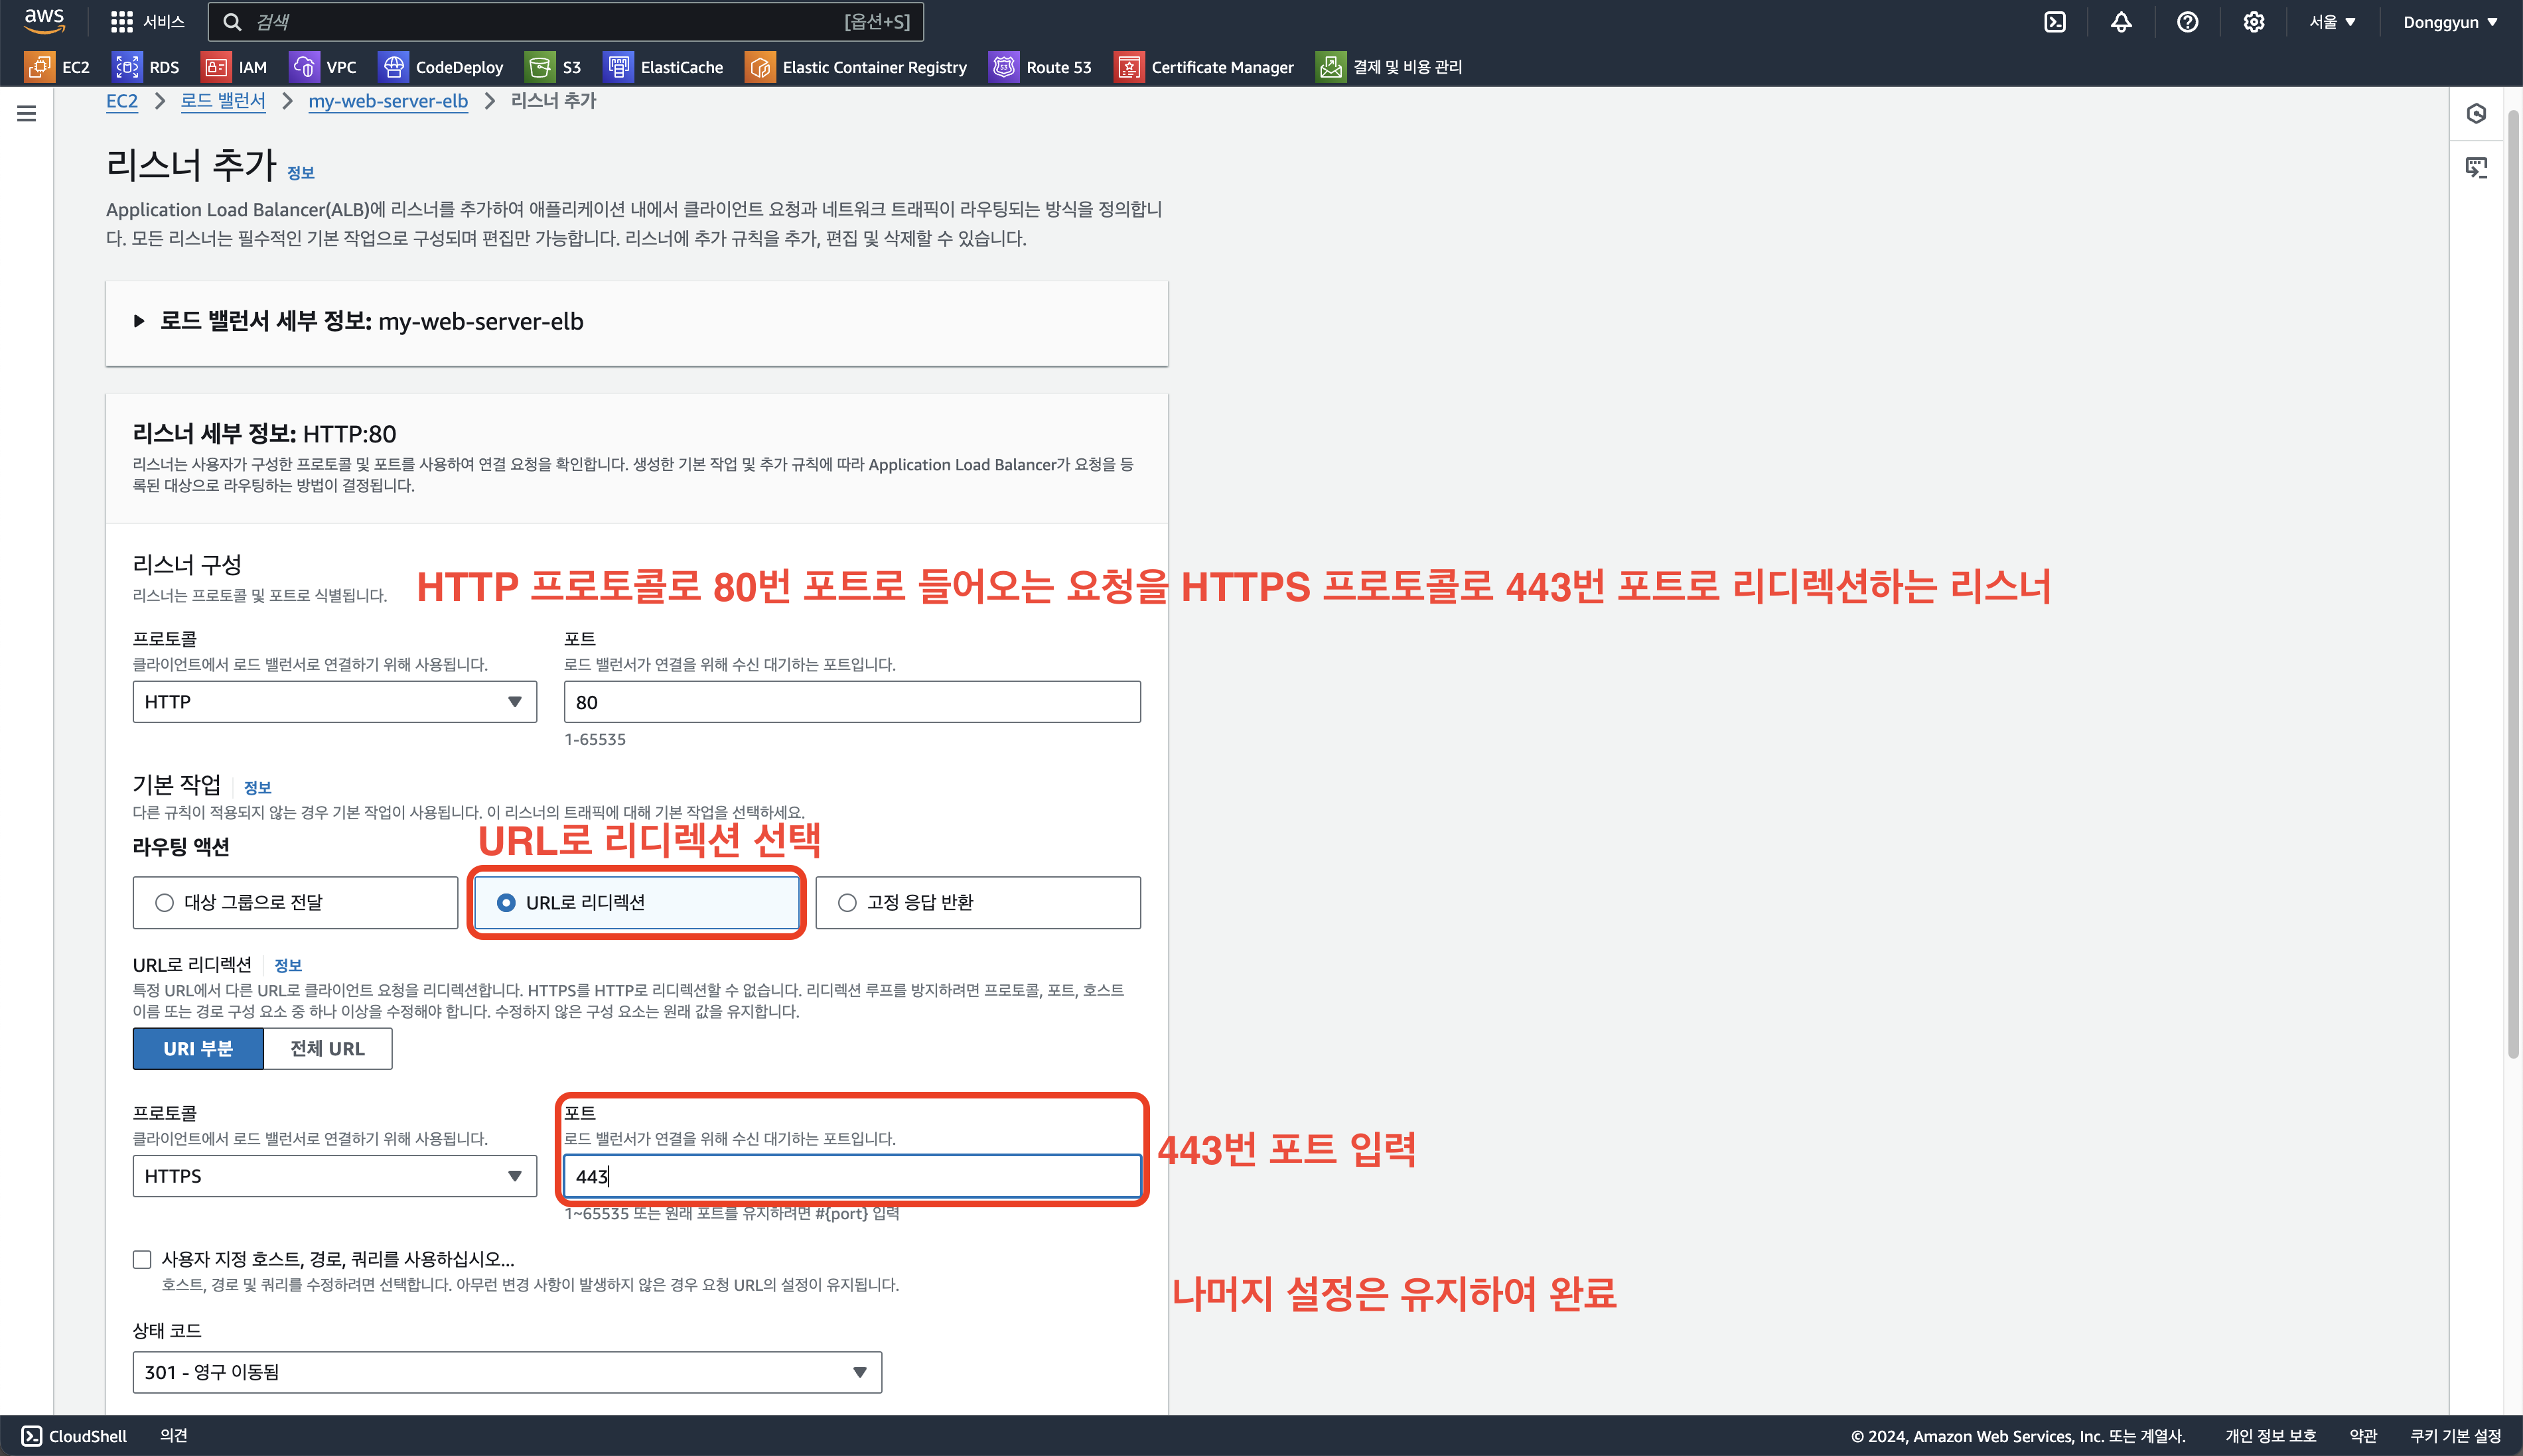
Task: Open Route 53 shortcut icon
Action: pyautogui.click(x=1003, y=67)
